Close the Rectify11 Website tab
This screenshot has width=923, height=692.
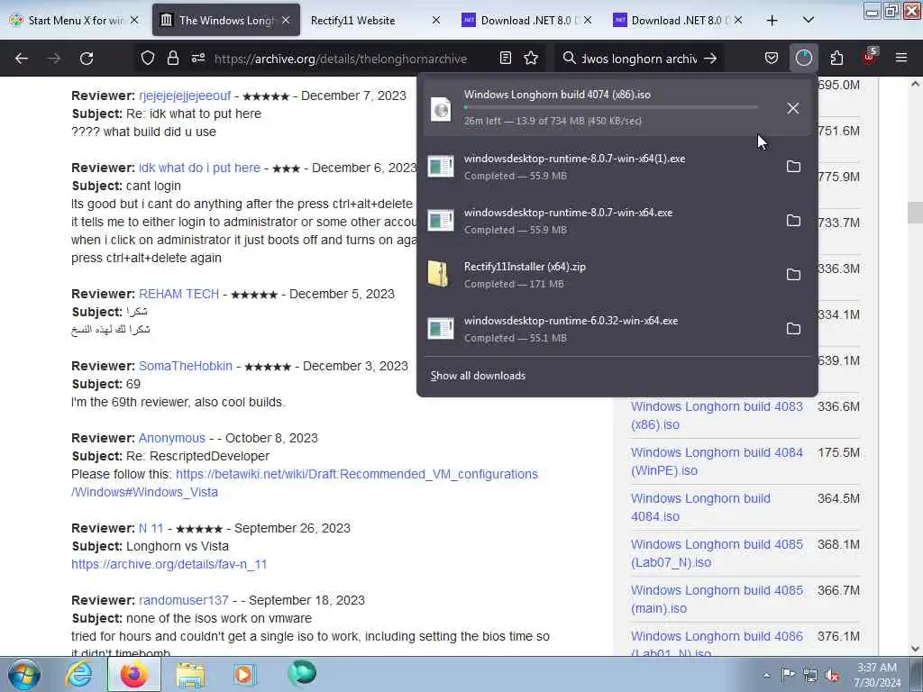436,21
